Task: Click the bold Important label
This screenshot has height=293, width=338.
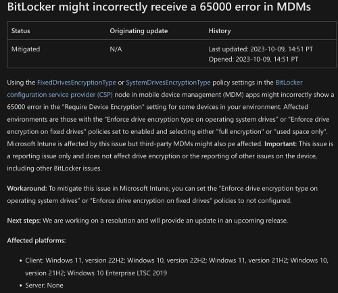Action: tap(281, 144)
